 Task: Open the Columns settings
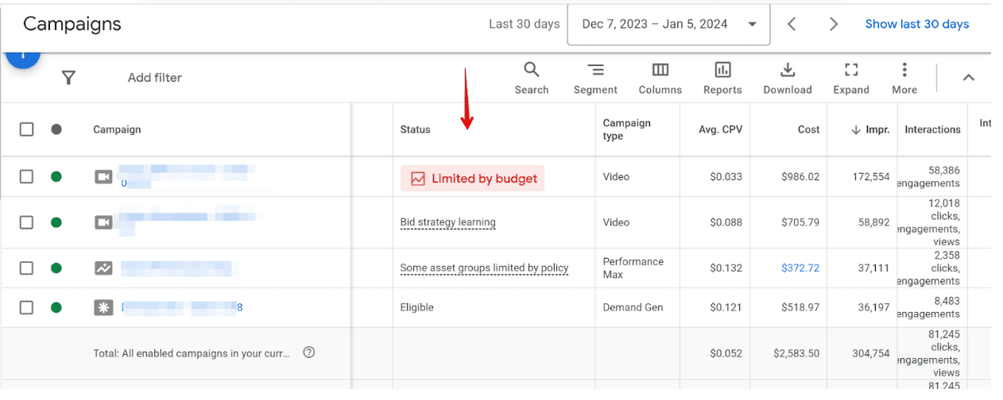point(660,78)
